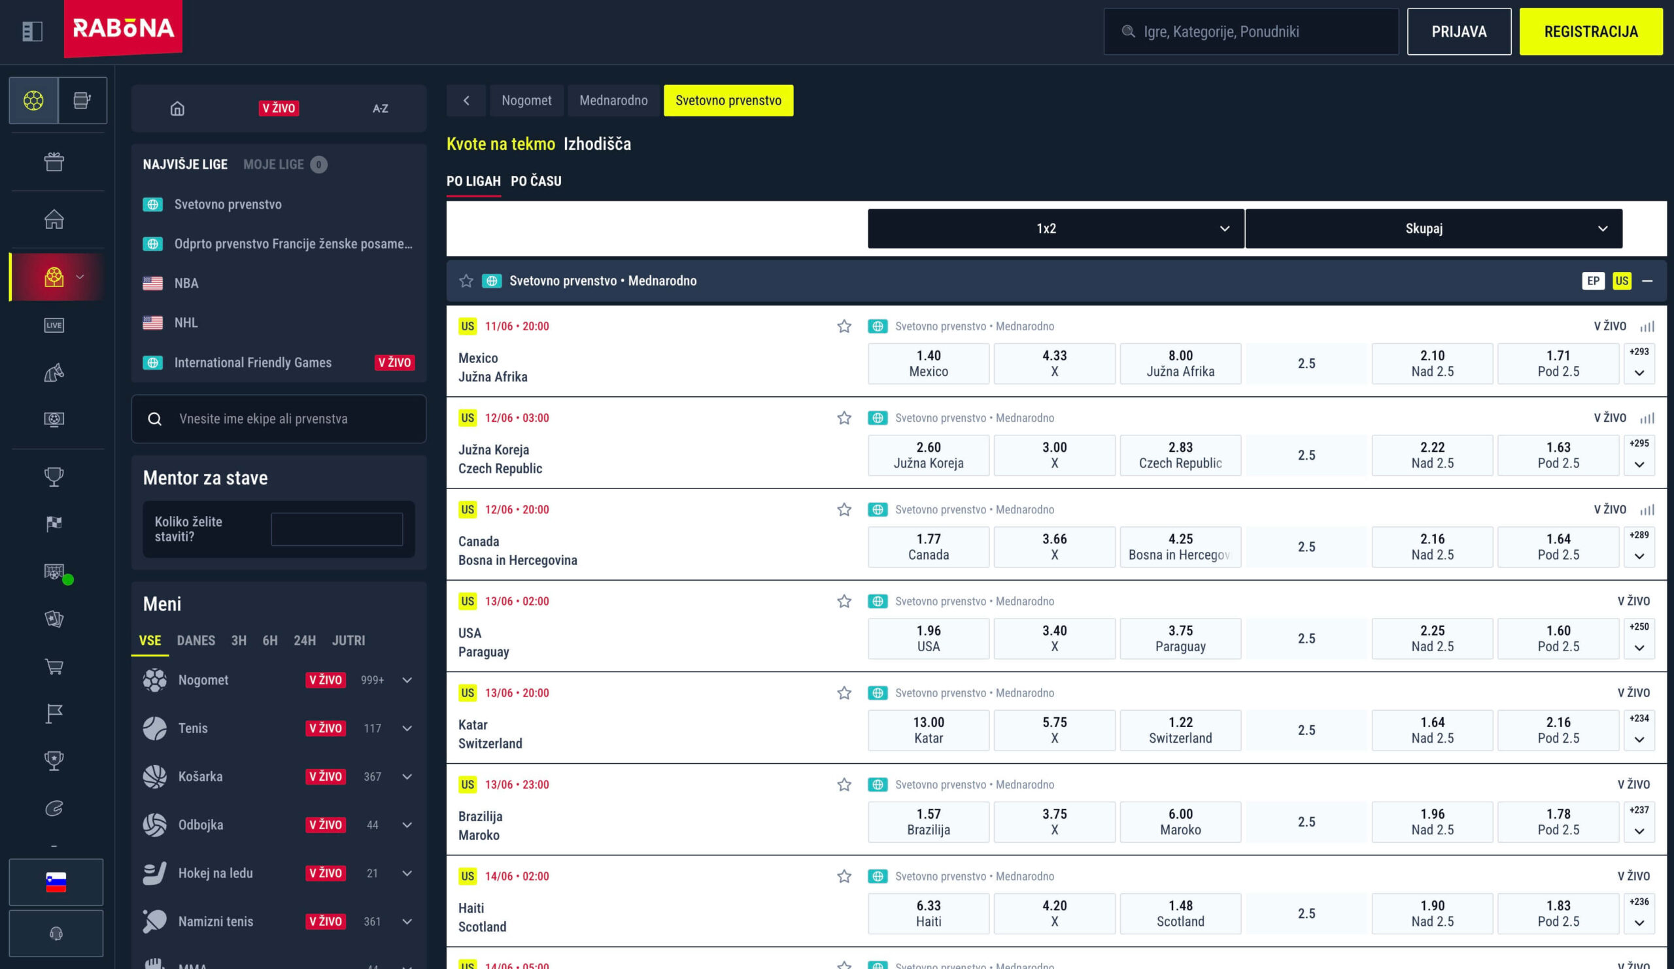Open the flag icon in the left rail

tap(54, 714)
